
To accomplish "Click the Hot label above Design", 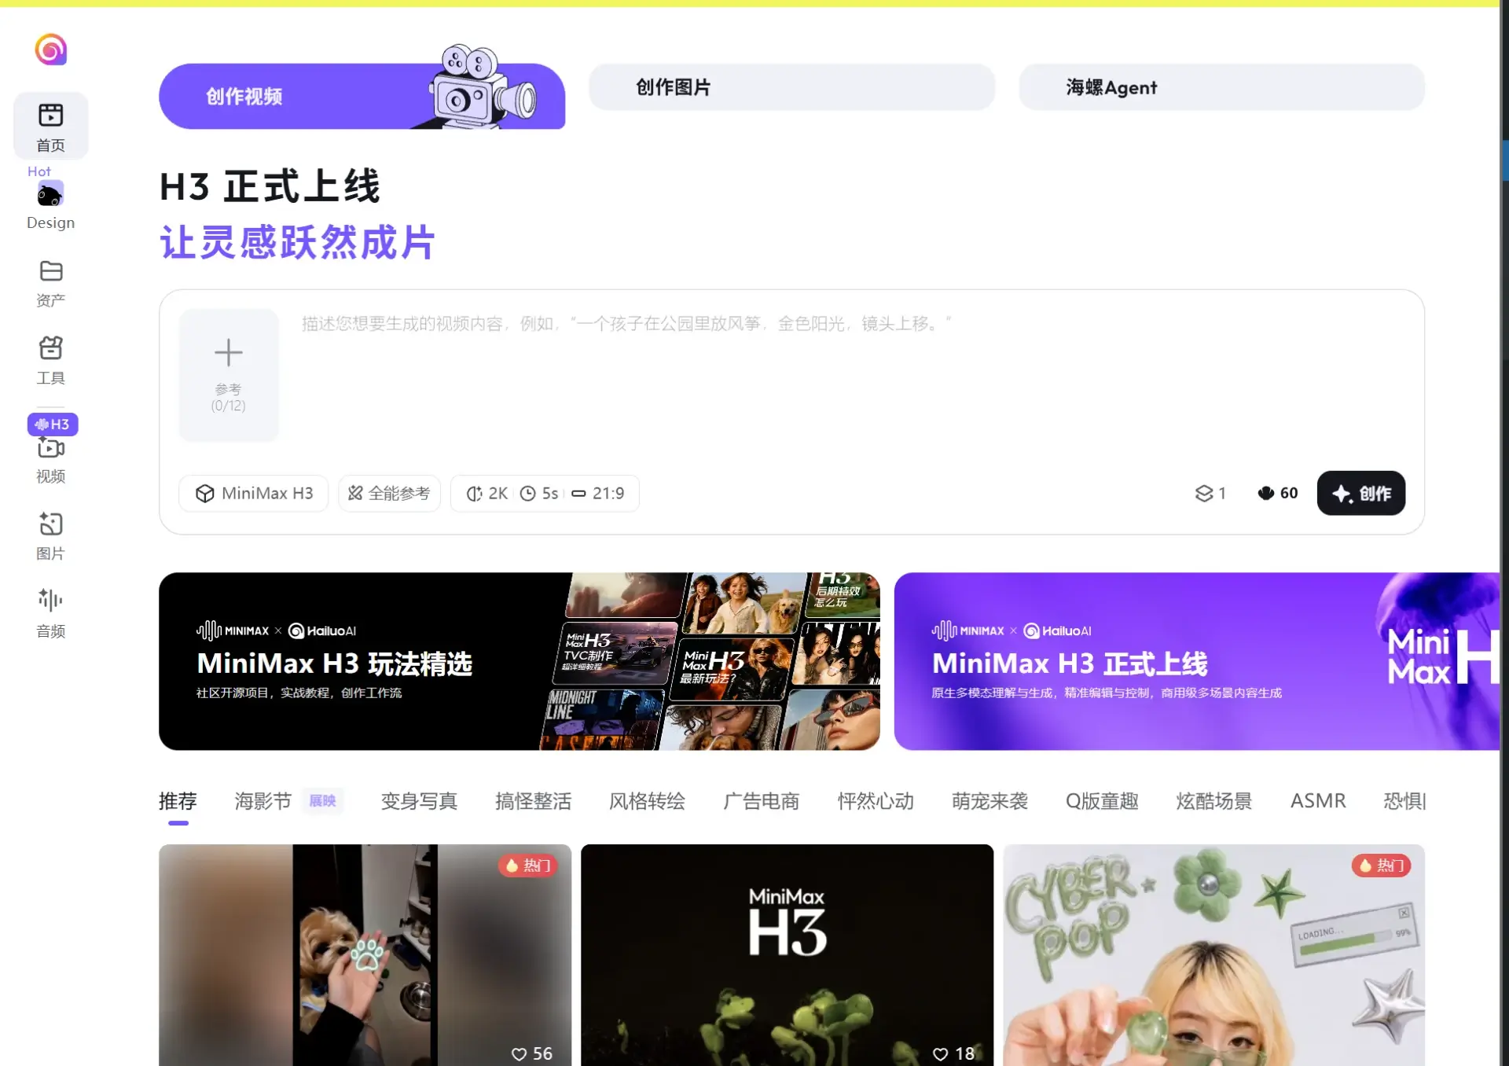I will coord(39,171).
